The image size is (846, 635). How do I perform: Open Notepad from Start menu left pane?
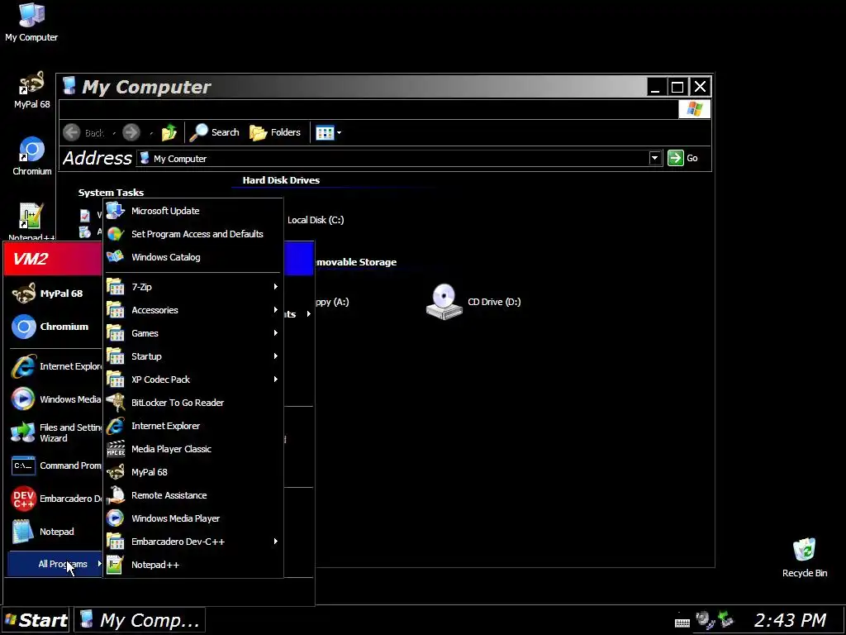coord(55,532)
